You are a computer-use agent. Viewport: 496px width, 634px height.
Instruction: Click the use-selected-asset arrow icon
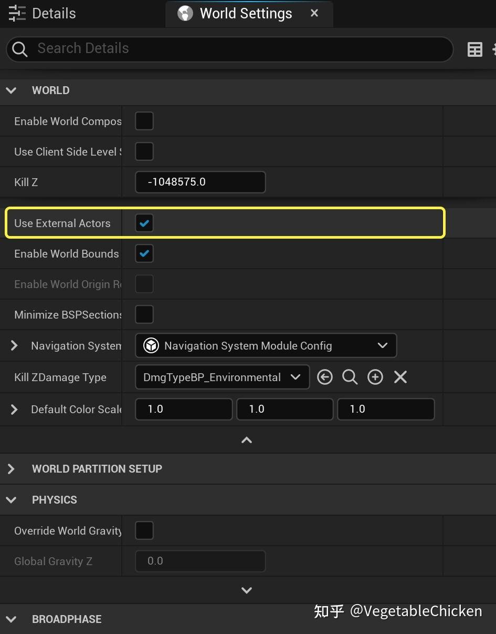325,377
